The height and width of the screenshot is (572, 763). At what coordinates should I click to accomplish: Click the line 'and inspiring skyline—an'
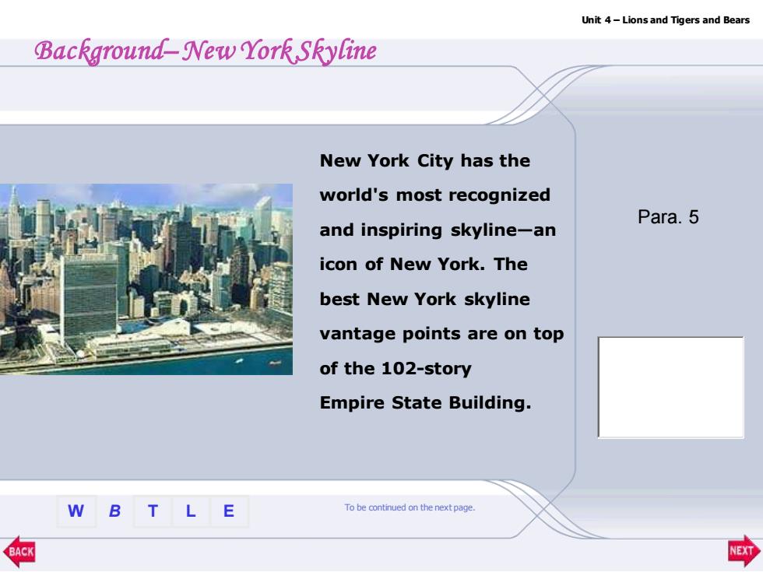[x=438, y=230]
